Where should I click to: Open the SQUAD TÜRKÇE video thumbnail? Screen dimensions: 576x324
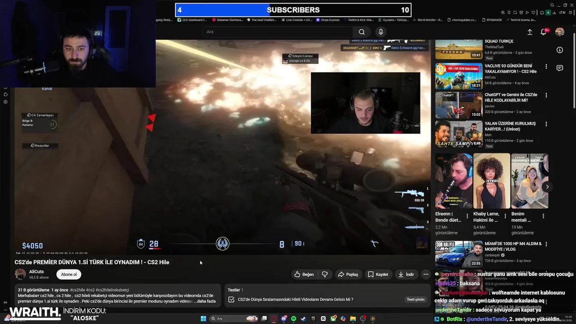459,49
